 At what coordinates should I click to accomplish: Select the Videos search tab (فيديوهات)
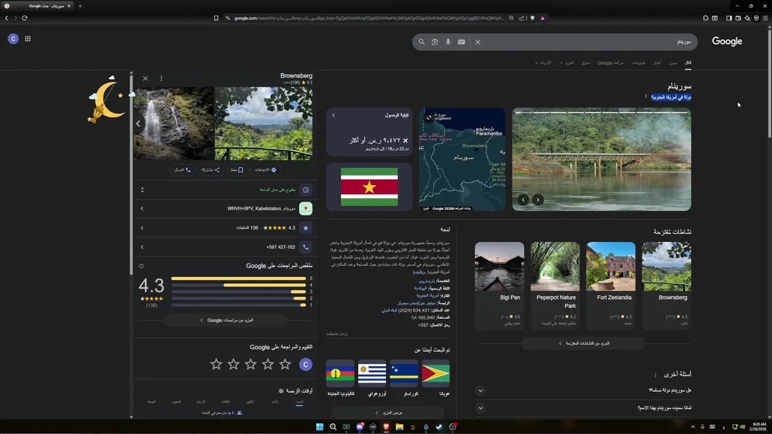[x=638, y=63]
